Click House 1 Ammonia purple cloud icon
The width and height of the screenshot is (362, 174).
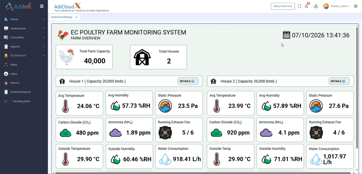[116, 133]
